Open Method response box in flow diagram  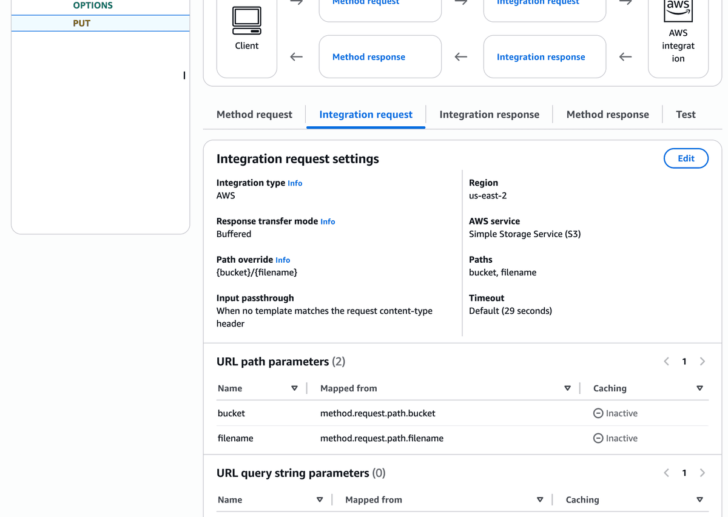(x=380, y=56)
